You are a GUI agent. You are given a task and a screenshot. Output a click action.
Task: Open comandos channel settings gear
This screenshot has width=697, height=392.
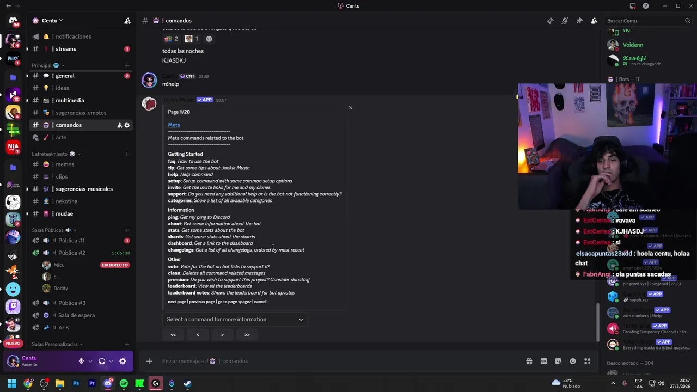(x=127, y=125)
